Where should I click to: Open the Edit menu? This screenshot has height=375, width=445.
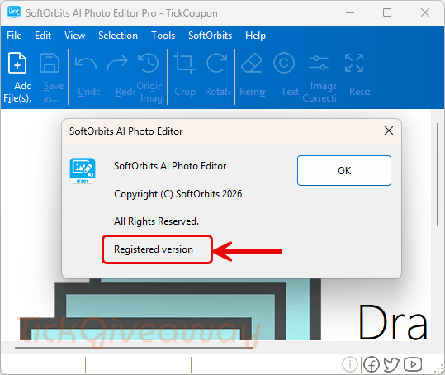pos(43,36)
